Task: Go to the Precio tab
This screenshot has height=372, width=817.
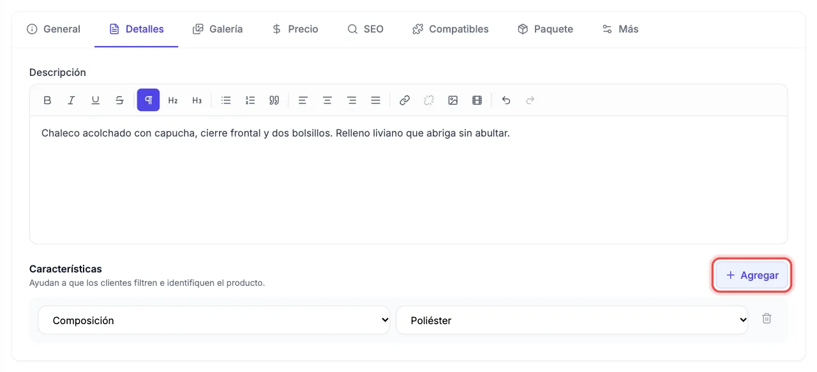Action: coord(295,29)
